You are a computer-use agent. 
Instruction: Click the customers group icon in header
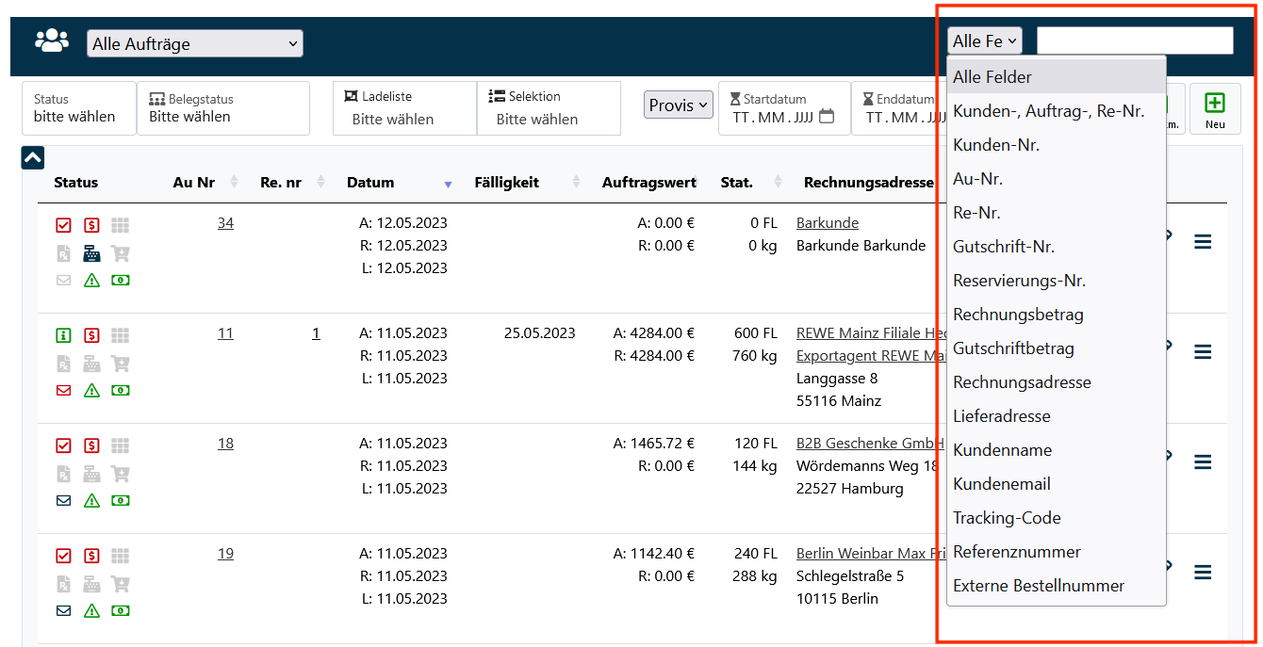pyautogui.click(x=52, y=40)
